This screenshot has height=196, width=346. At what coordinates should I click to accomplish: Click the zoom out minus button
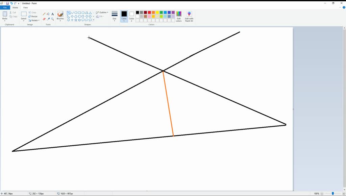[322, 194]
